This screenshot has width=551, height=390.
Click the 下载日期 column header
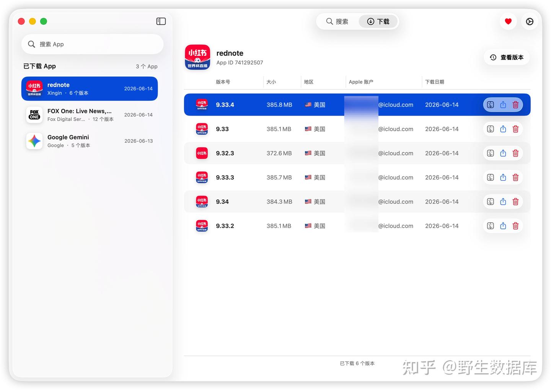pyautogui.click(x=435, y=82)
